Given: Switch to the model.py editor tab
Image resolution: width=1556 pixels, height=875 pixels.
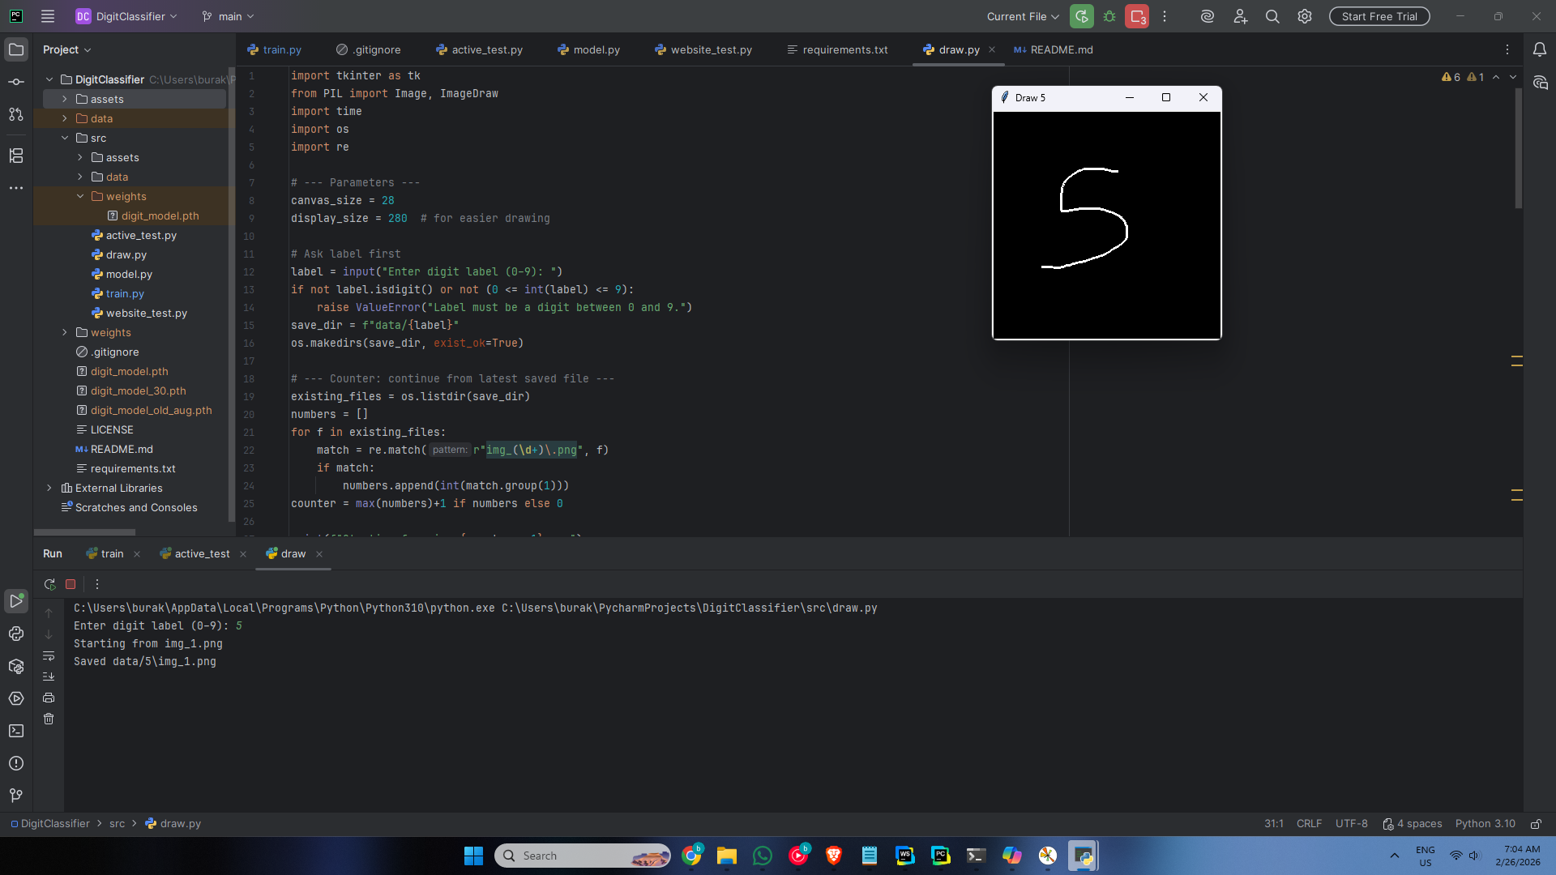Looking at the screenshot, I should 589,49.
